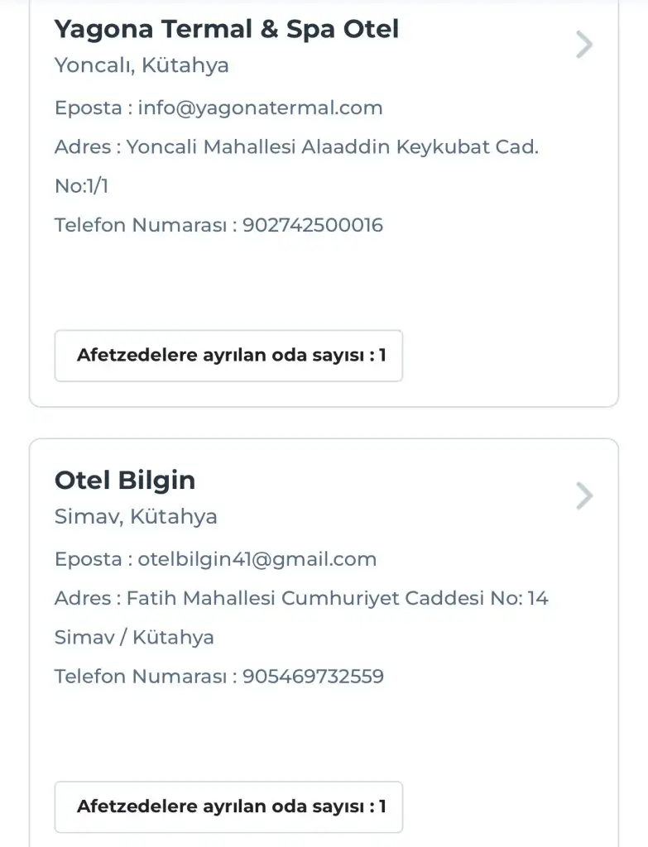Call phone number 902742500016
648x847 pixels.
pyautogui.click(x=313, y=225)
